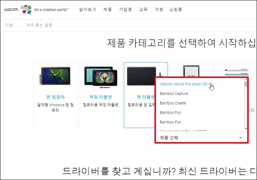This screenshot has width=257, height=180.
Task: Select the stylus pens category image
Action: click(x=236, y=72)
